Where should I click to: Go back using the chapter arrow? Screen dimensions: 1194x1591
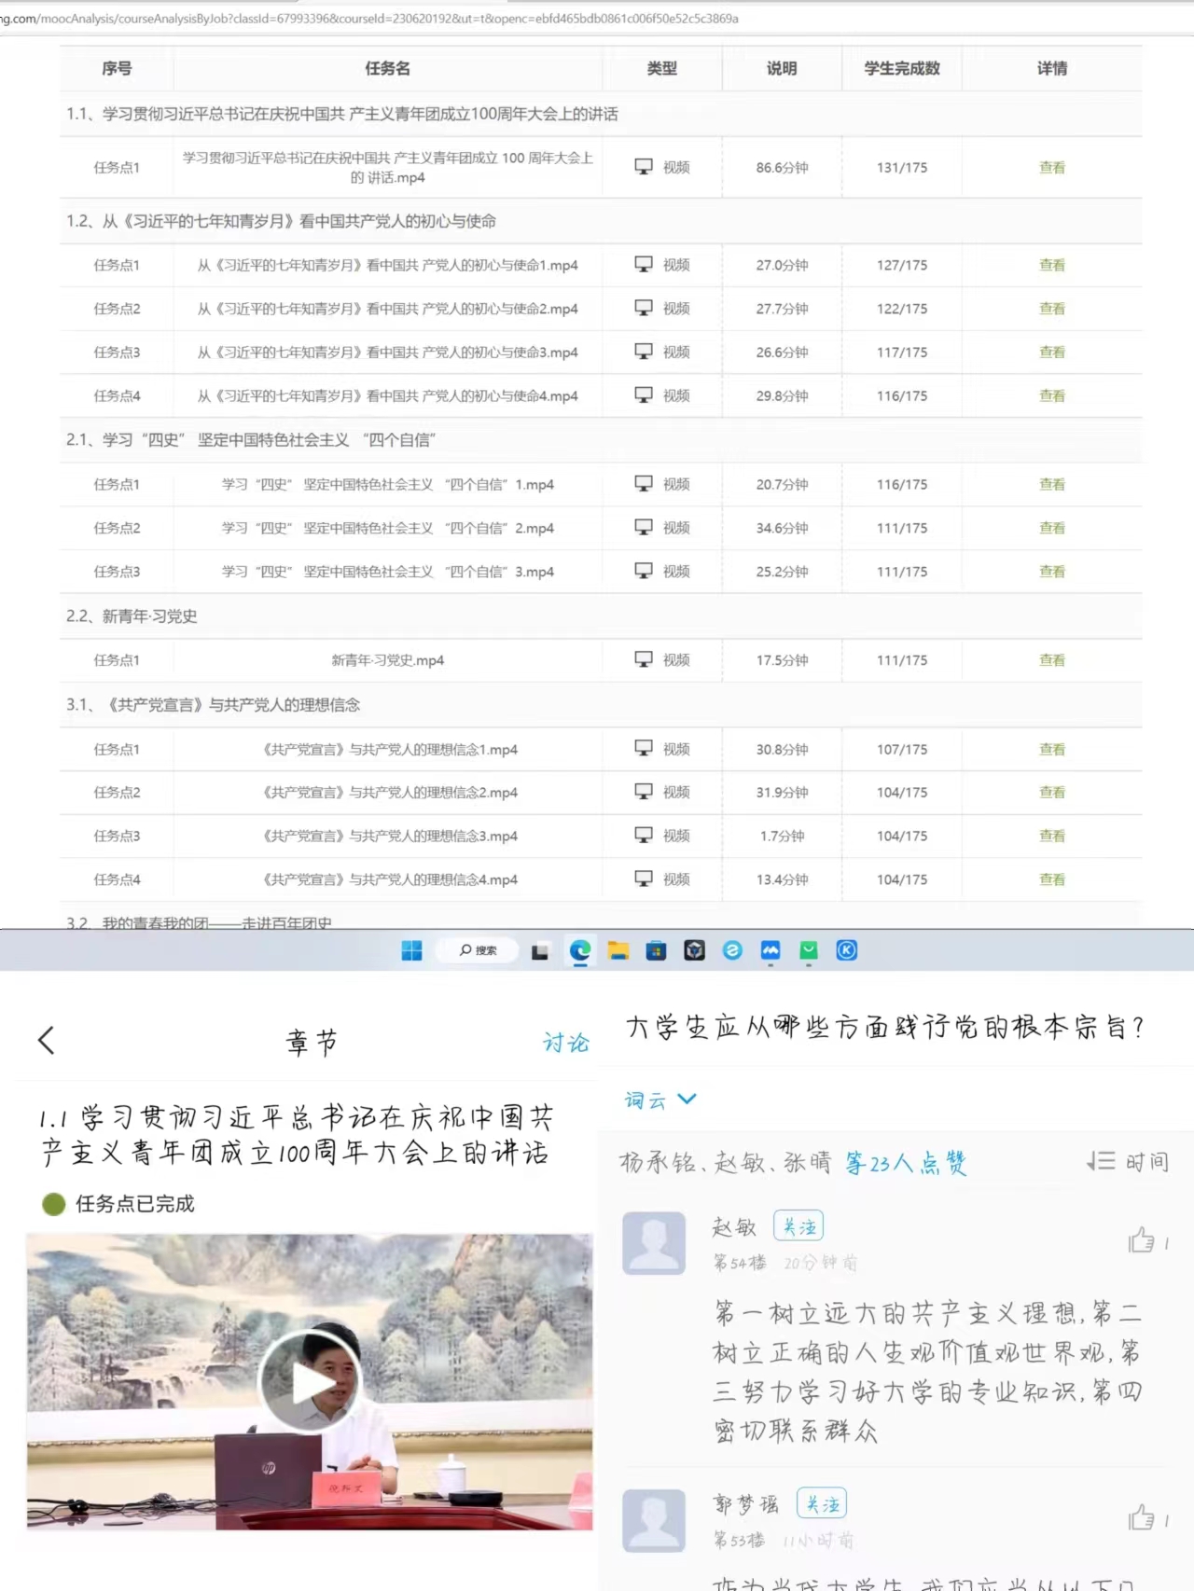[x=47, y=1040]
